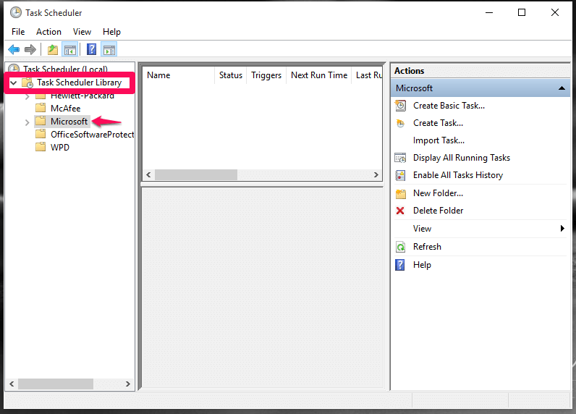Click the Display All Running Tasks icon
This screenshot has width=576, height=414.
coord(400,158)
